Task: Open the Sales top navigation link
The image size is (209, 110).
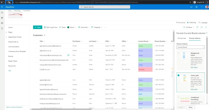Action: pyautogui.click(x=10, y=11)
